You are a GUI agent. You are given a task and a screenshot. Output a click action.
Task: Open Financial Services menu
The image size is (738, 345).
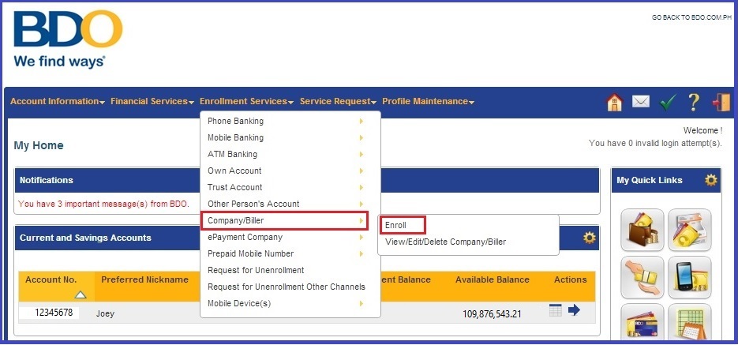pos(152,101)
